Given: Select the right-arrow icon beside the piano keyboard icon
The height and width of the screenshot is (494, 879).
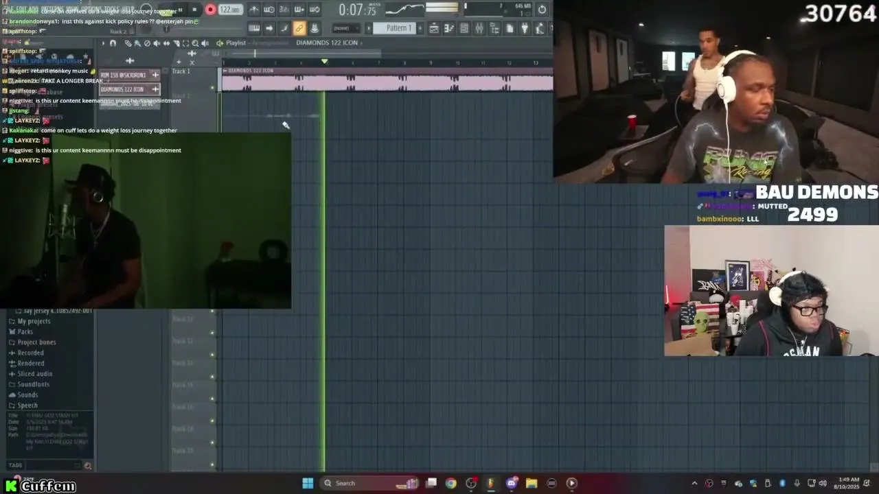Looking at the screenshot, I should point(269,28).
